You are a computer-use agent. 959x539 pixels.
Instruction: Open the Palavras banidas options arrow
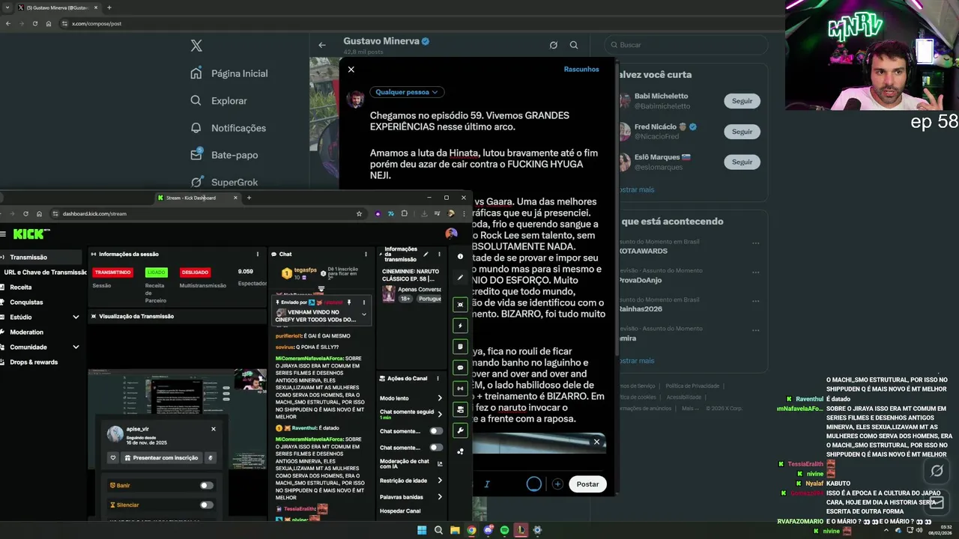(x=440, y=497)
